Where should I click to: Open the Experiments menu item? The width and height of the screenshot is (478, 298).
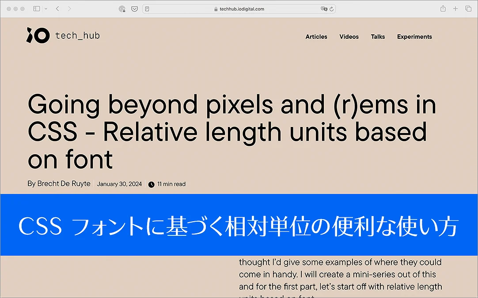pyautogui.click(x=414, y=37)
